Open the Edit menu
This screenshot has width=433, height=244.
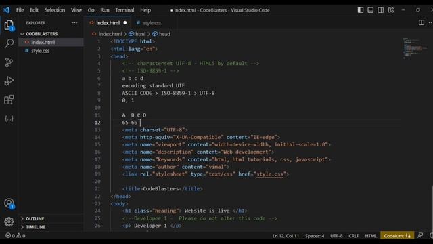[34, 10]
